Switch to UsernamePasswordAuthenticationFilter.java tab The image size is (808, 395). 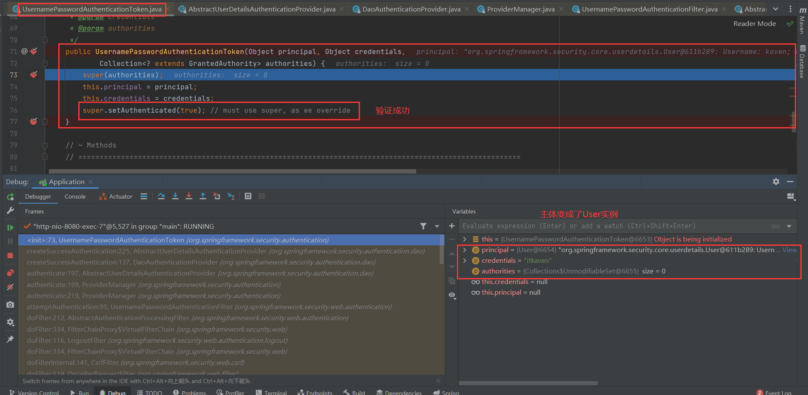coord(649,9)
